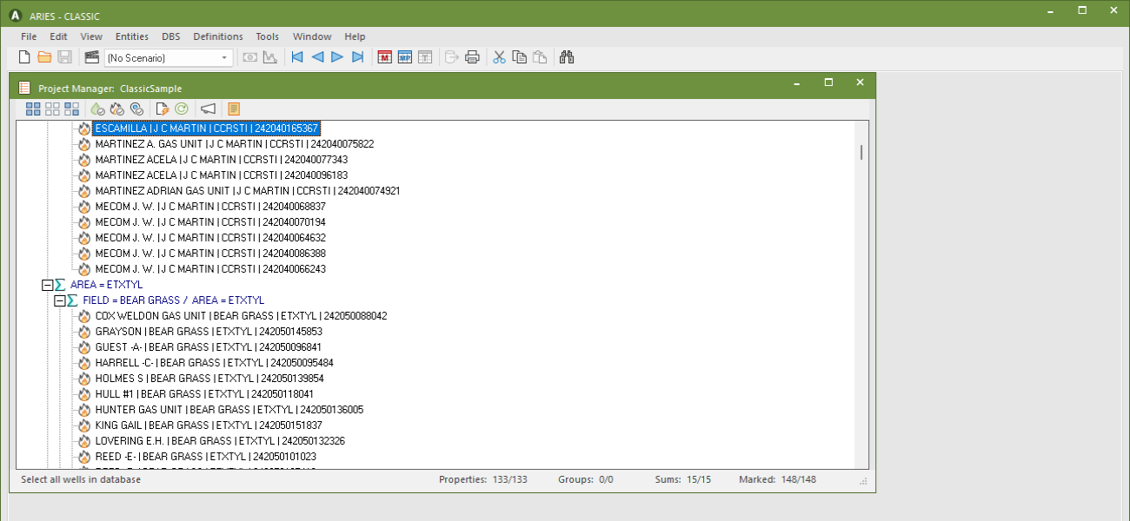The image size is (1130, 521).
Task: Click the megaphone announce icon
Action: point(208,109)
